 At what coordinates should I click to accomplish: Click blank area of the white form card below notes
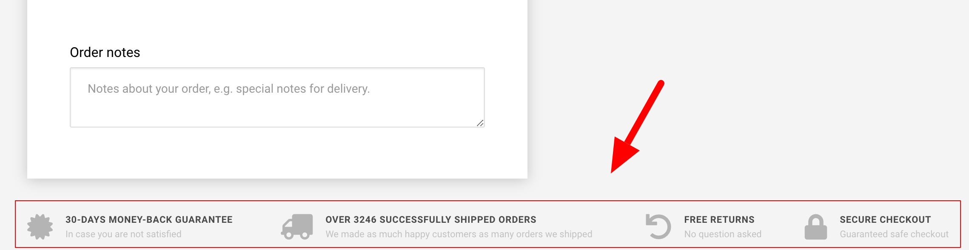(x=277, y=153)
